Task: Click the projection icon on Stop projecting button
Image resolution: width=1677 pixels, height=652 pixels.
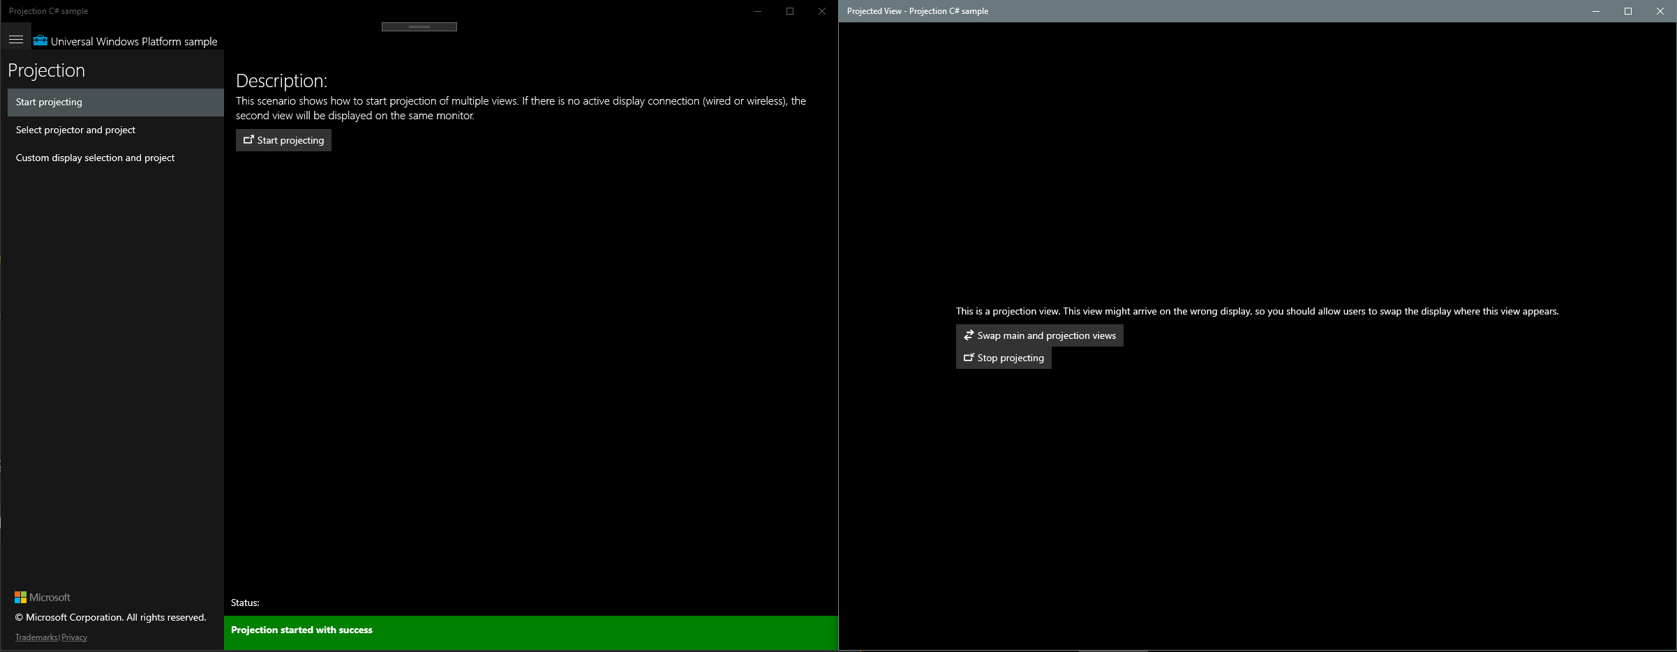Action: pos(969,358)
